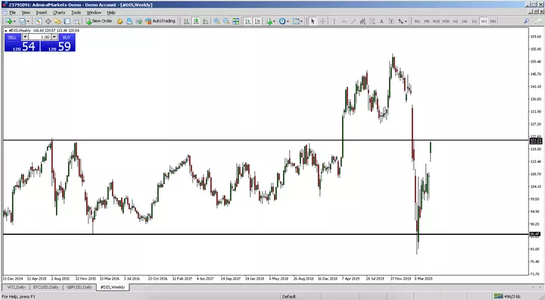Switch to the BTCUSD,Daily chart tab

[45, 287]
